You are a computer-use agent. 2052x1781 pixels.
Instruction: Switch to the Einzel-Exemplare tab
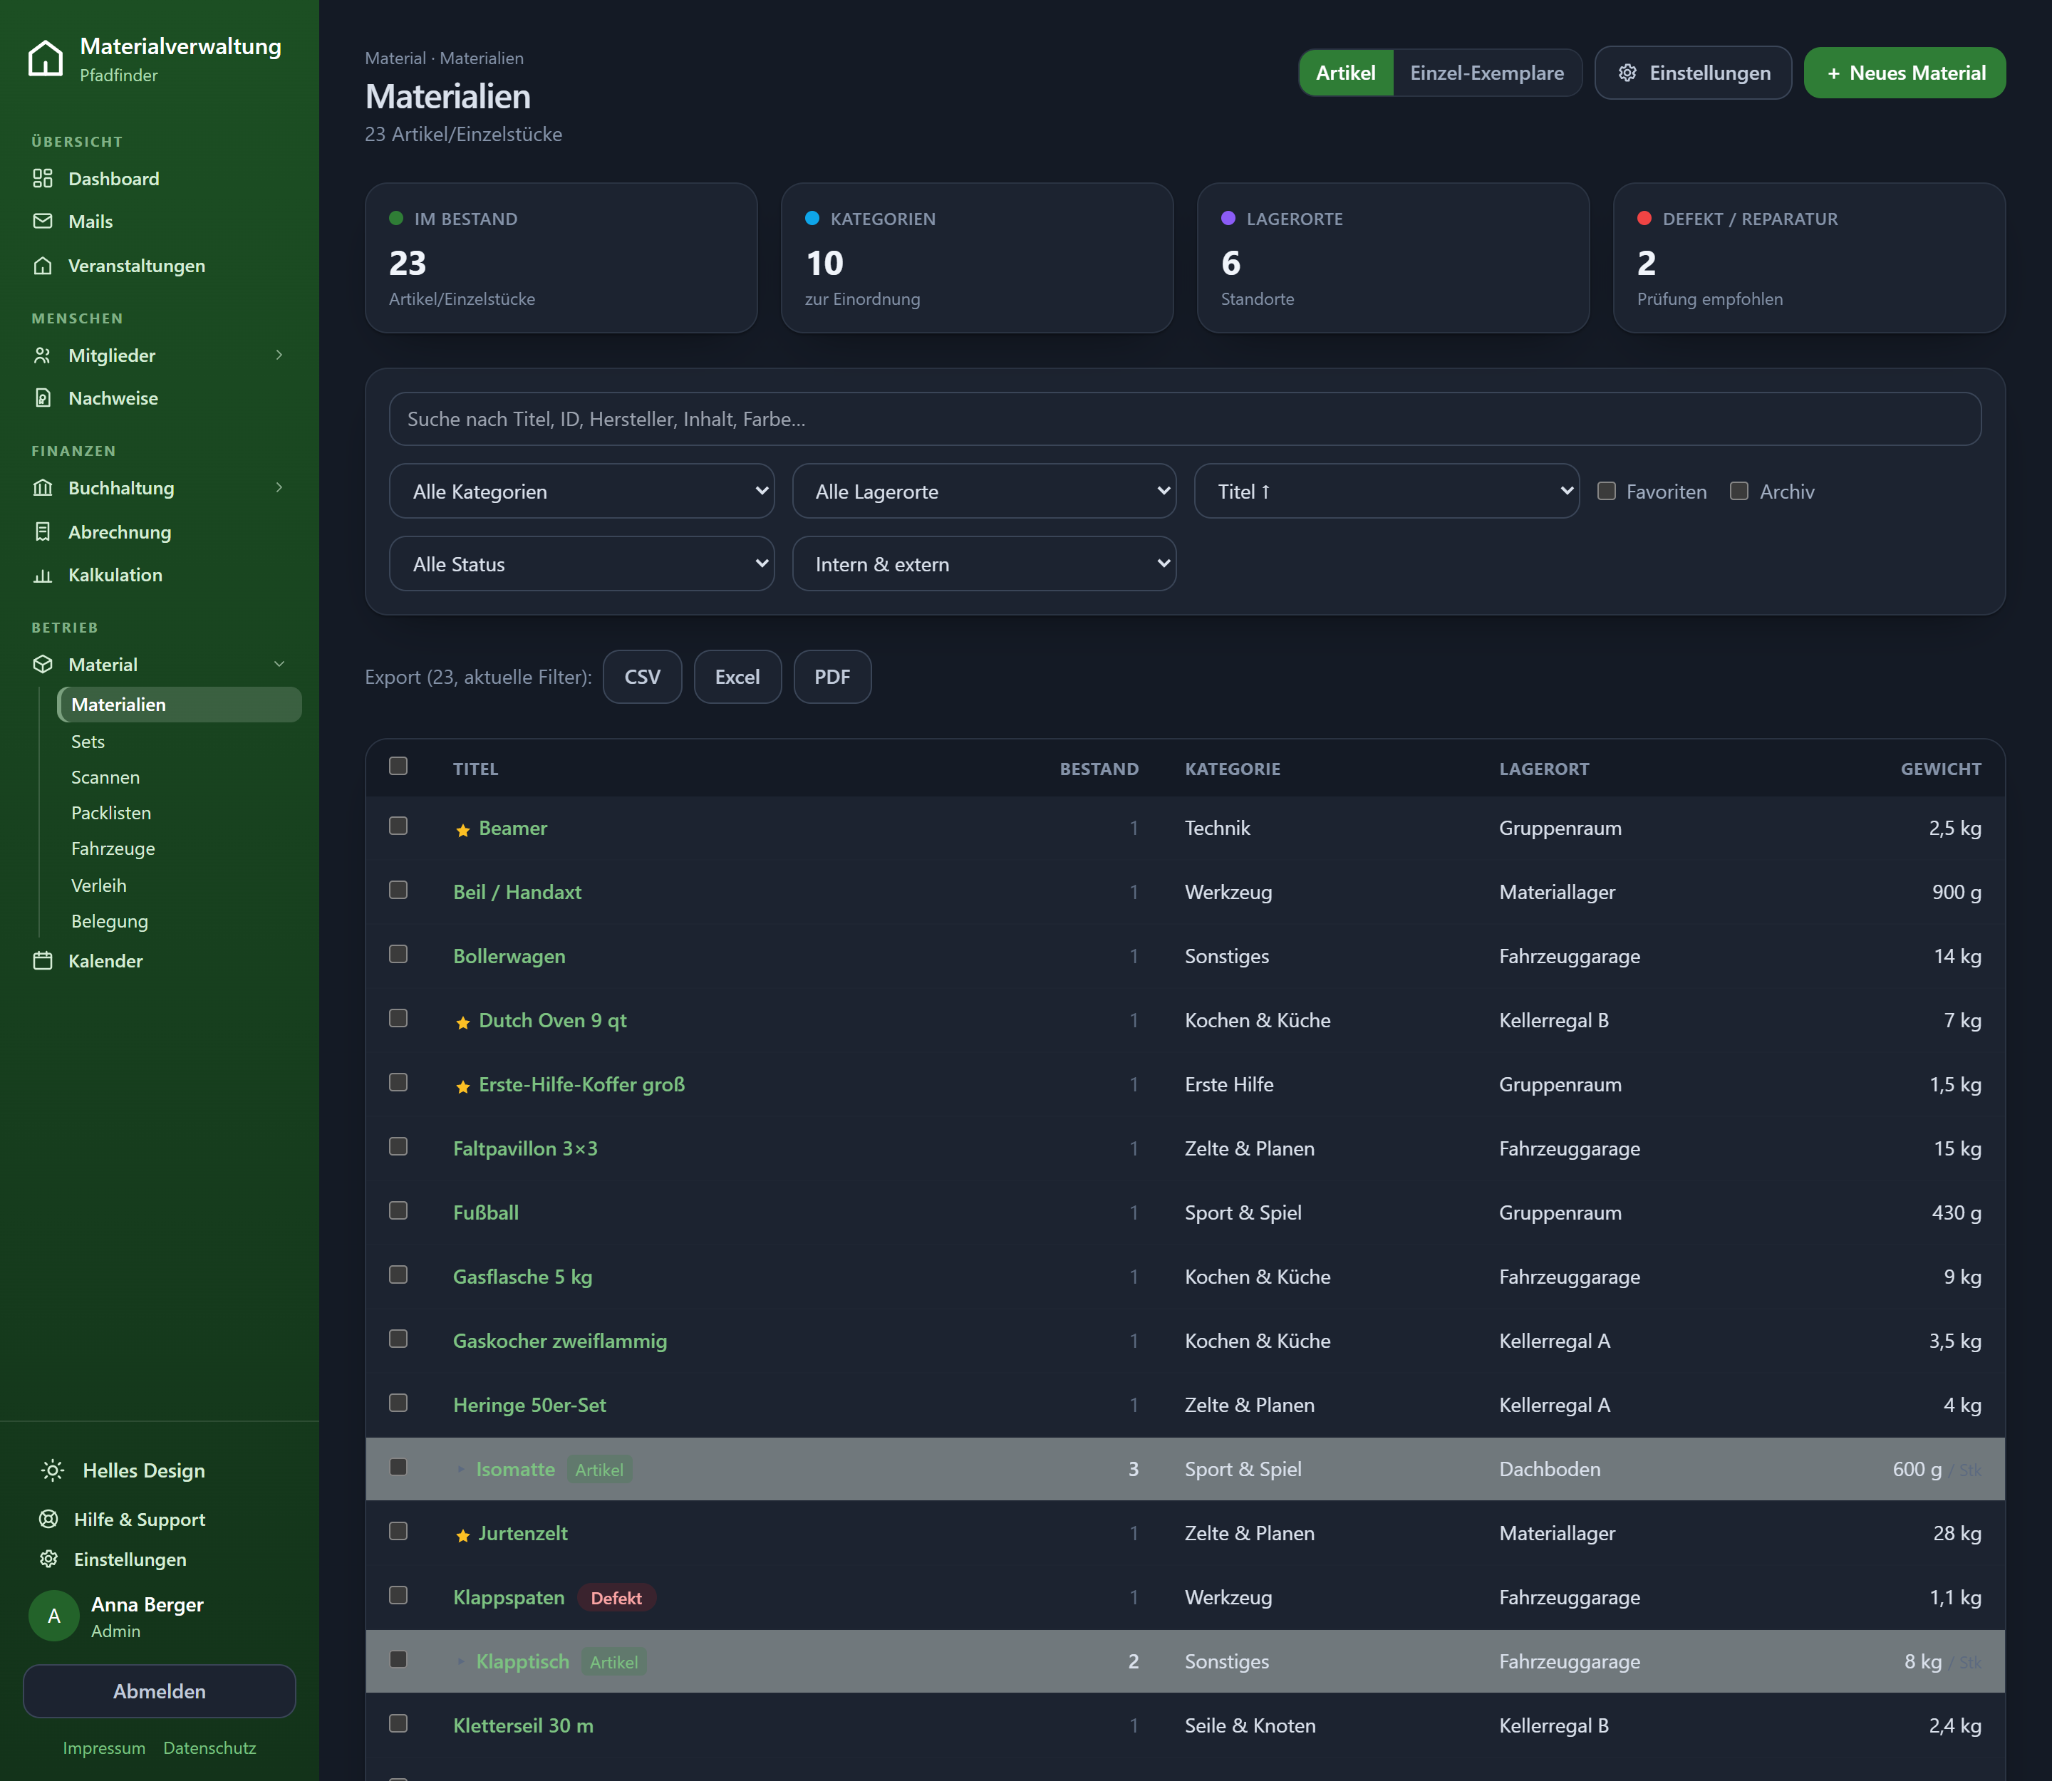[1486, 73]
